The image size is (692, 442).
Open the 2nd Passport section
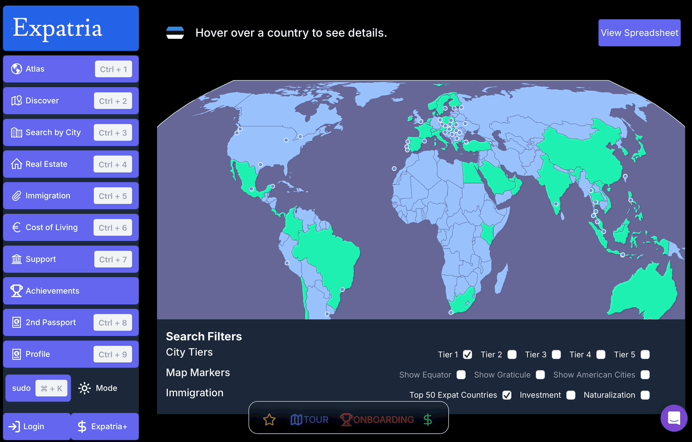coord(71,322)
